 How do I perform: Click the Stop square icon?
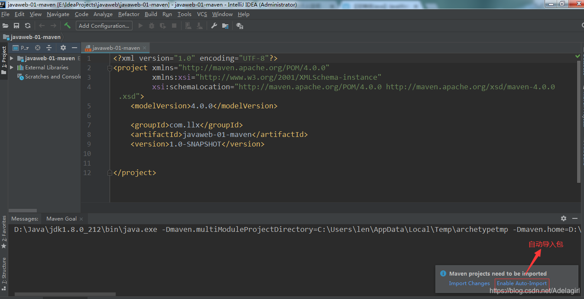point(174,26)
